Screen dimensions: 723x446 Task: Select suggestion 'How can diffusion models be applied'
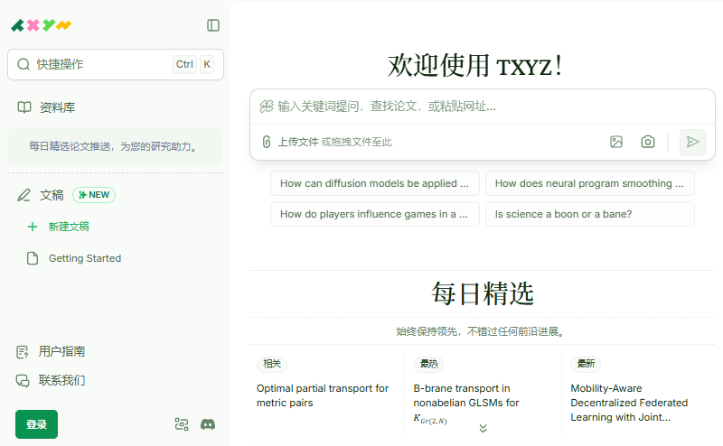pos(375,183)
